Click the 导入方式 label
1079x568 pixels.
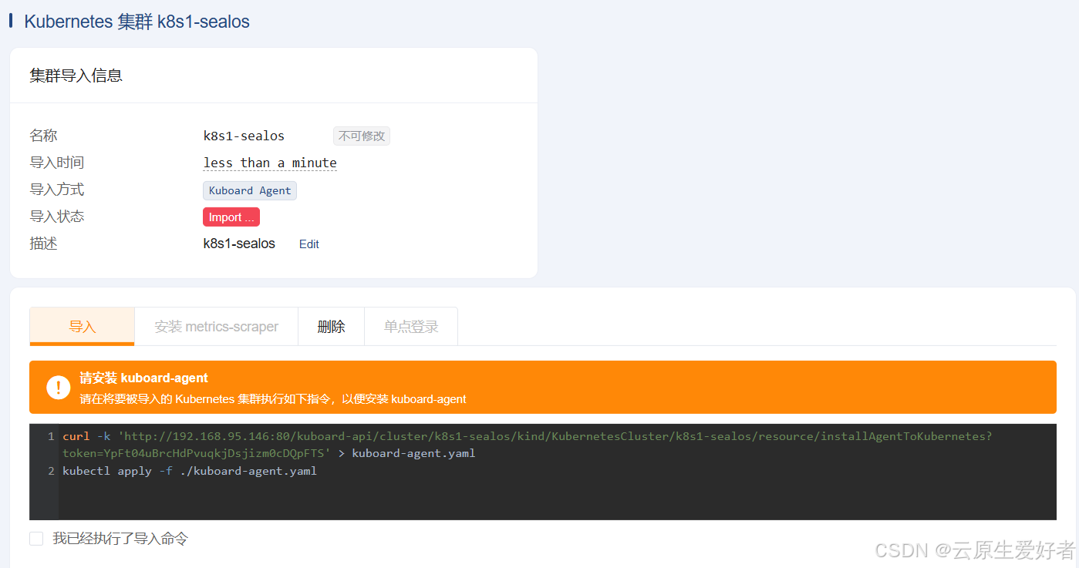click(57, 190)
